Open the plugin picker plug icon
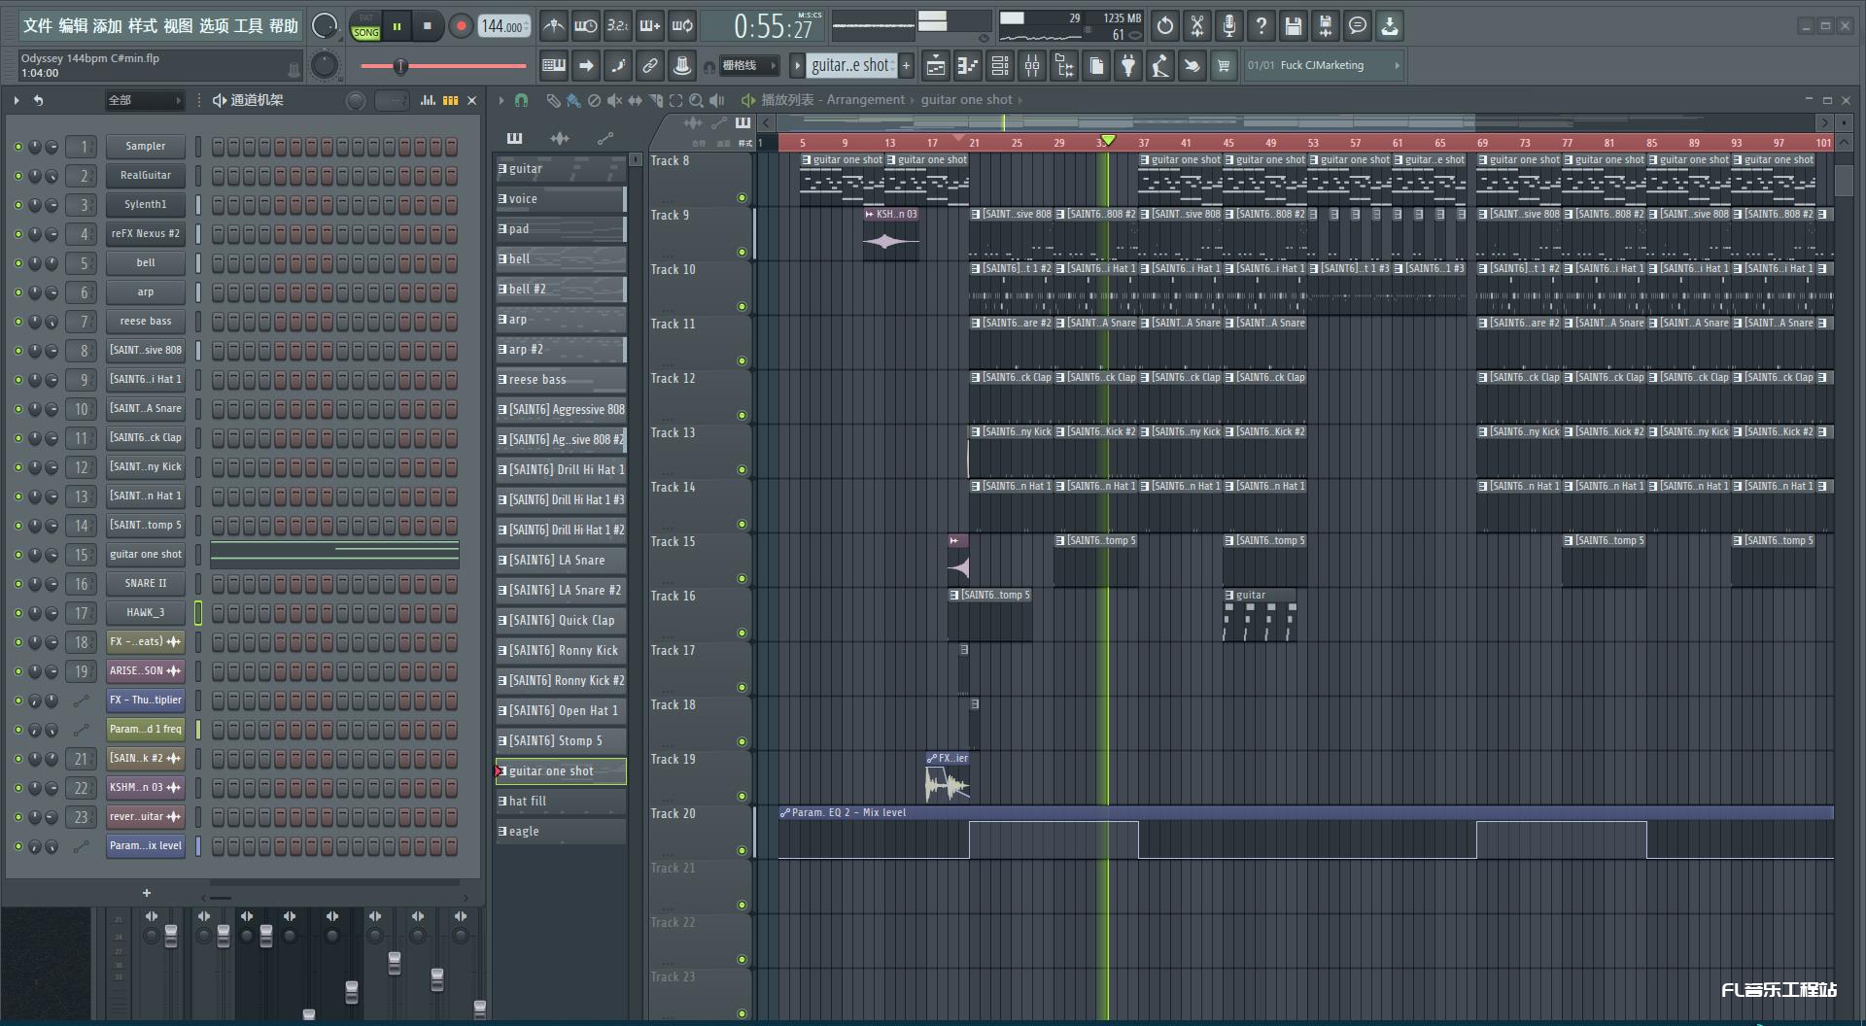This screenshot has width=1866, height=1026. coord(1128,66)
